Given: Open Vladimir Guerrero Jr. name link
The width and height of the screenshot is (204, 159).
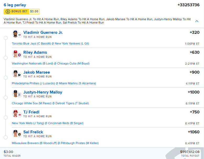Looking at the screenshot, I should pos(43,32).
